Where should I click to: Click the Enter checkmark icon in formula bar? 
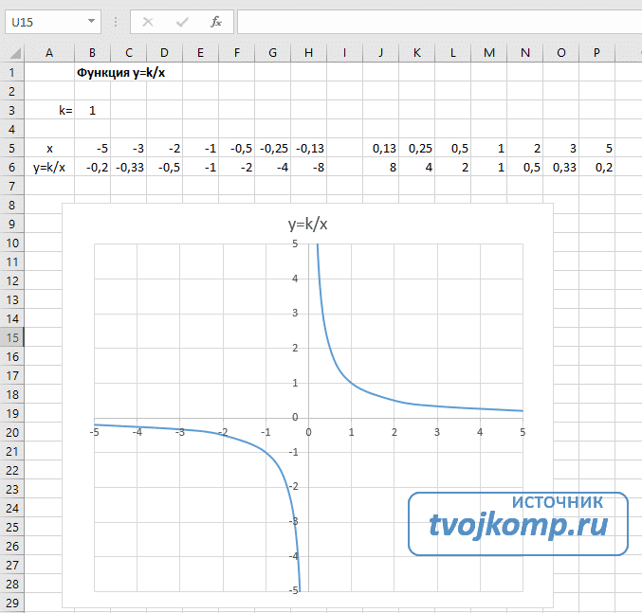pyautogui.click(x=182, y=21)
